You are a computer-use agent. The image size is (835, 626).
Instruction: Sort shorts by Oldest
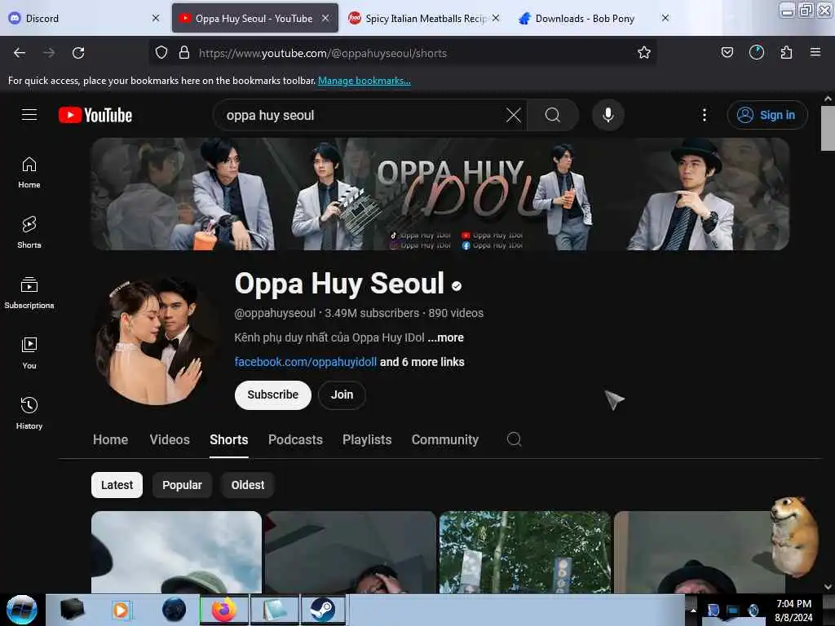click(x=248, y=485)
